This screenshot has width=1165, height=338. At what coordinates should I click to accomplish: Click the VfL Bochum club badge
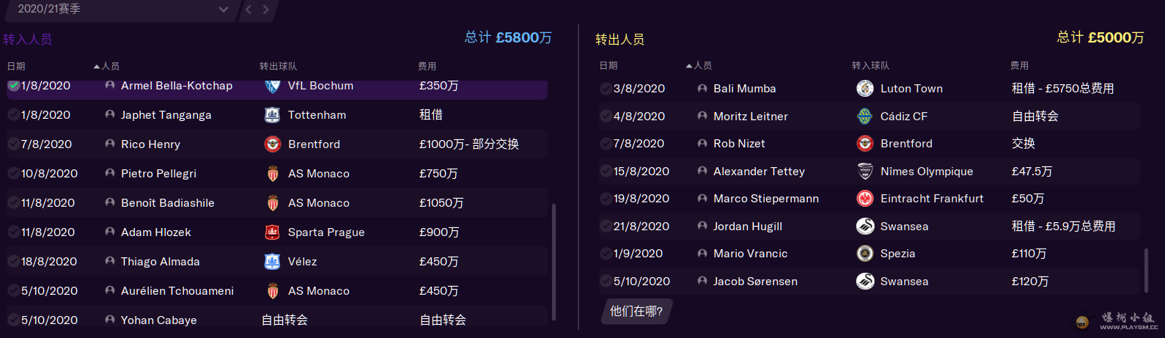click(x=272, y=86)
